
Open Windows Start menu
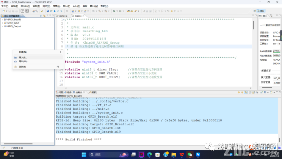(x=84, y=154)
